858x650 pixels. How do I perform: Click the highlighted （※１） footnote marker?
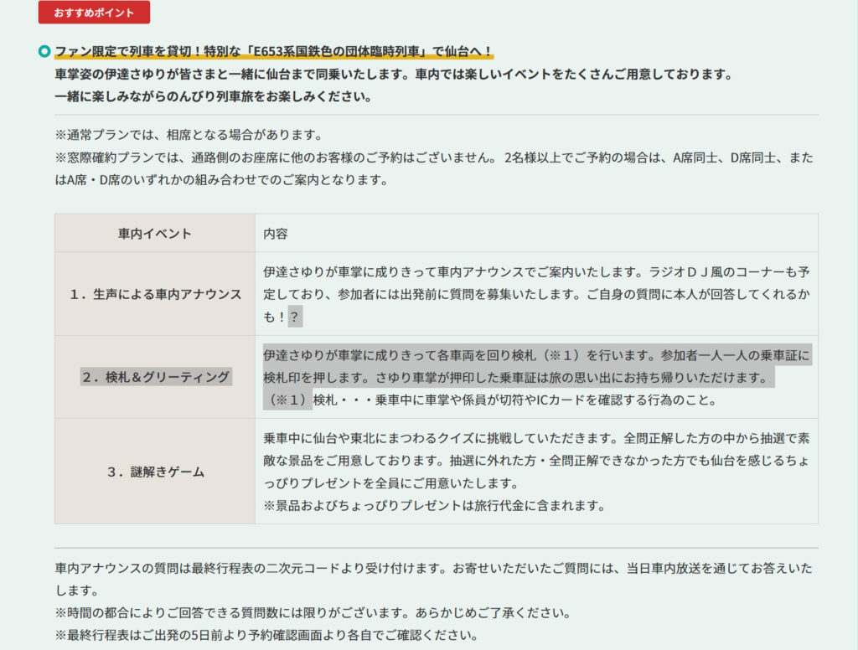[287, 400]
